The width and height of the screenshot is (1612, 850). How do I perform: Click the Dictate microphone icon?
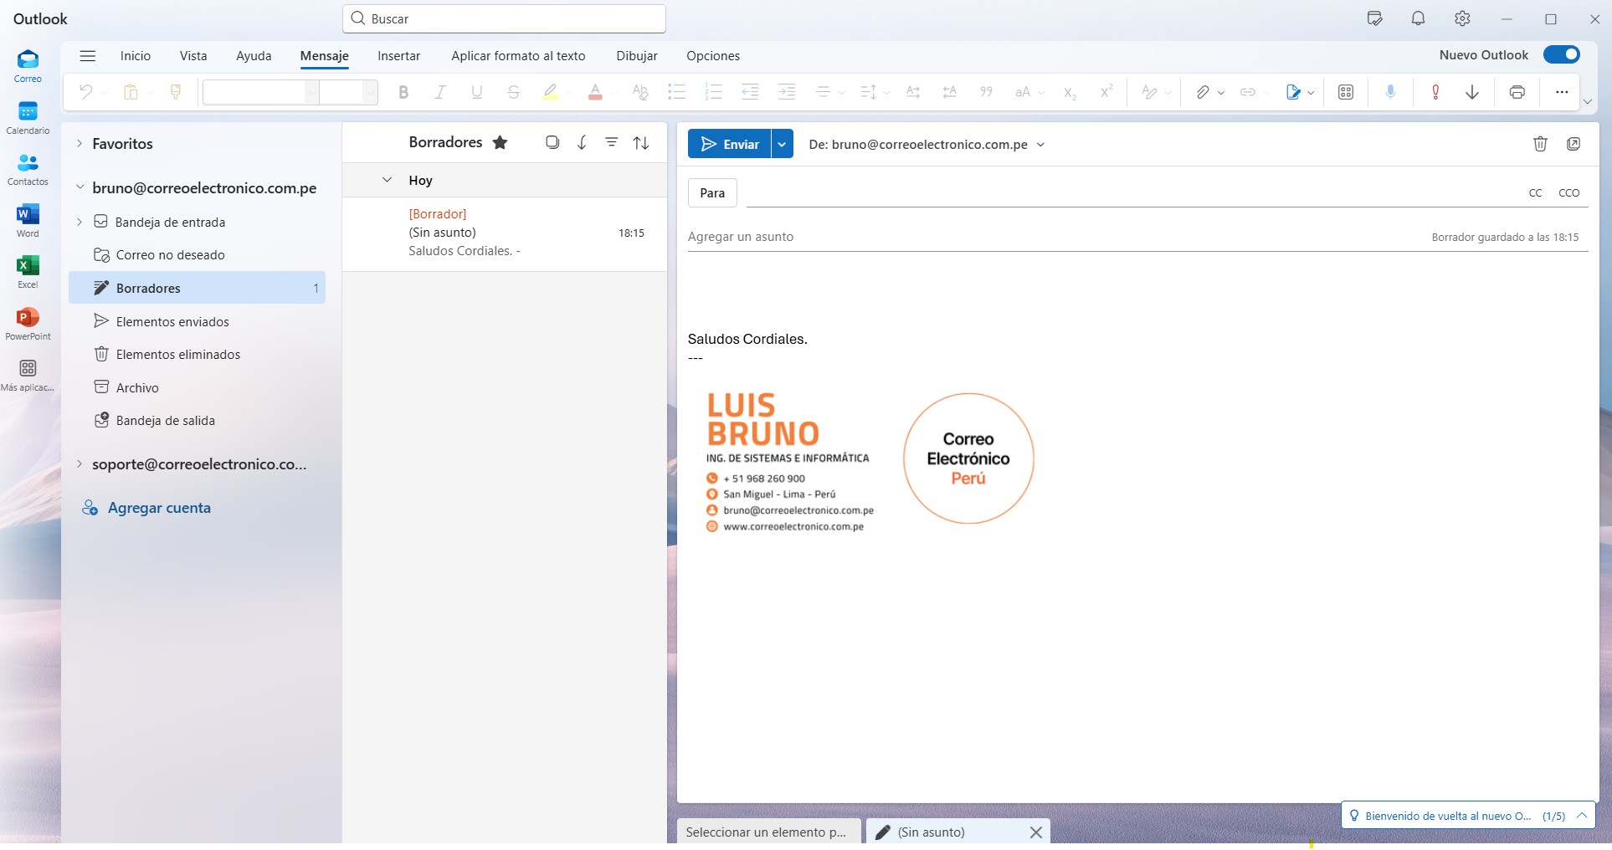(1390, 92)
